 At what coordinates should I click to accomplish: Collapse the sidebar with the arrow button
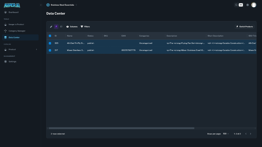(41, 5)
